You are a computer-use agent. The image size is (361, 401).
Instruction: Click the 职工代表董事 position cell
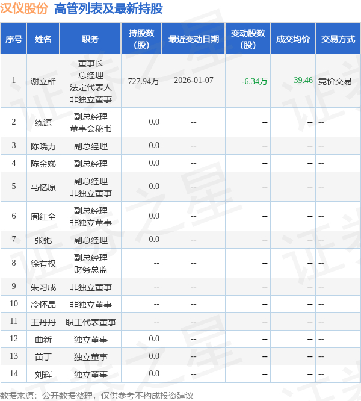[90, 322]
